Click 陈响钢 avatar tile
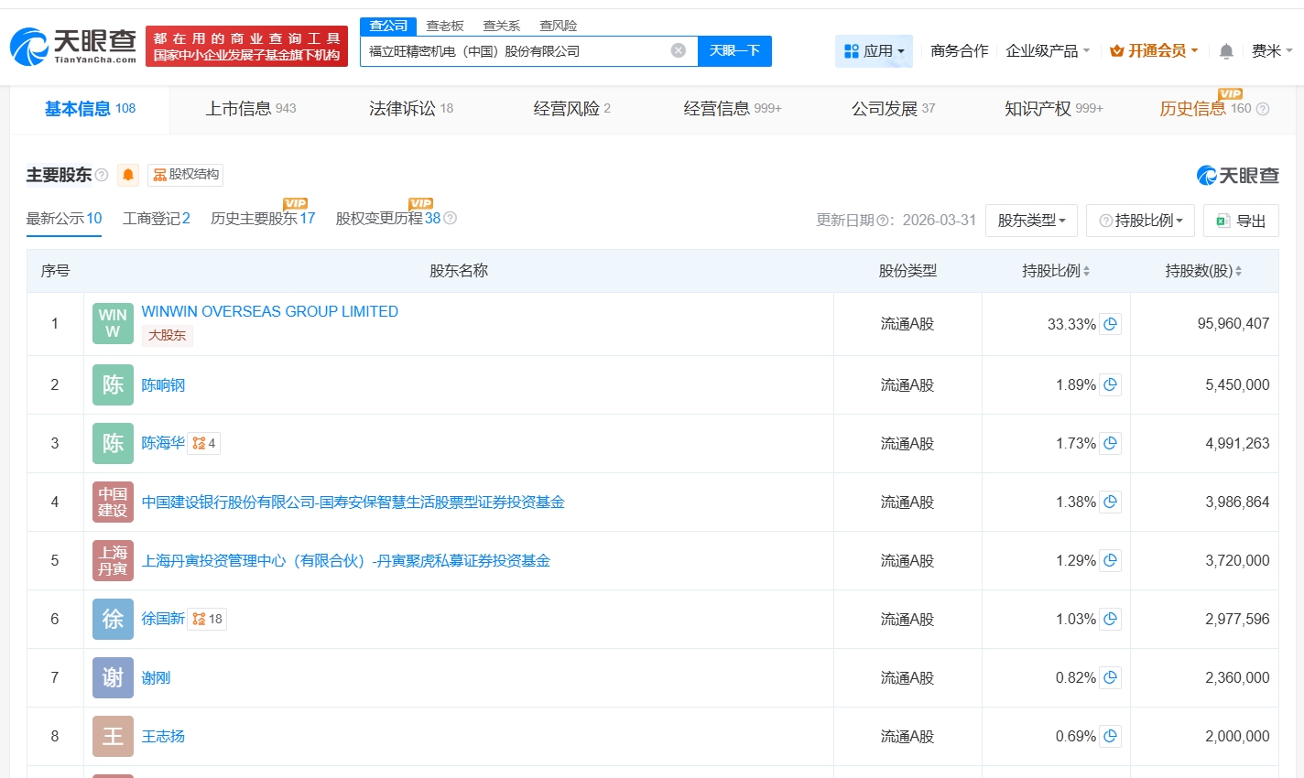 (x=113, y=385)
